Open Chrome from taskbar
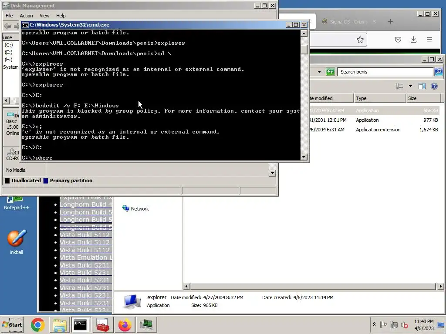This screenshot has width=446, height=334. pos(38,325)
